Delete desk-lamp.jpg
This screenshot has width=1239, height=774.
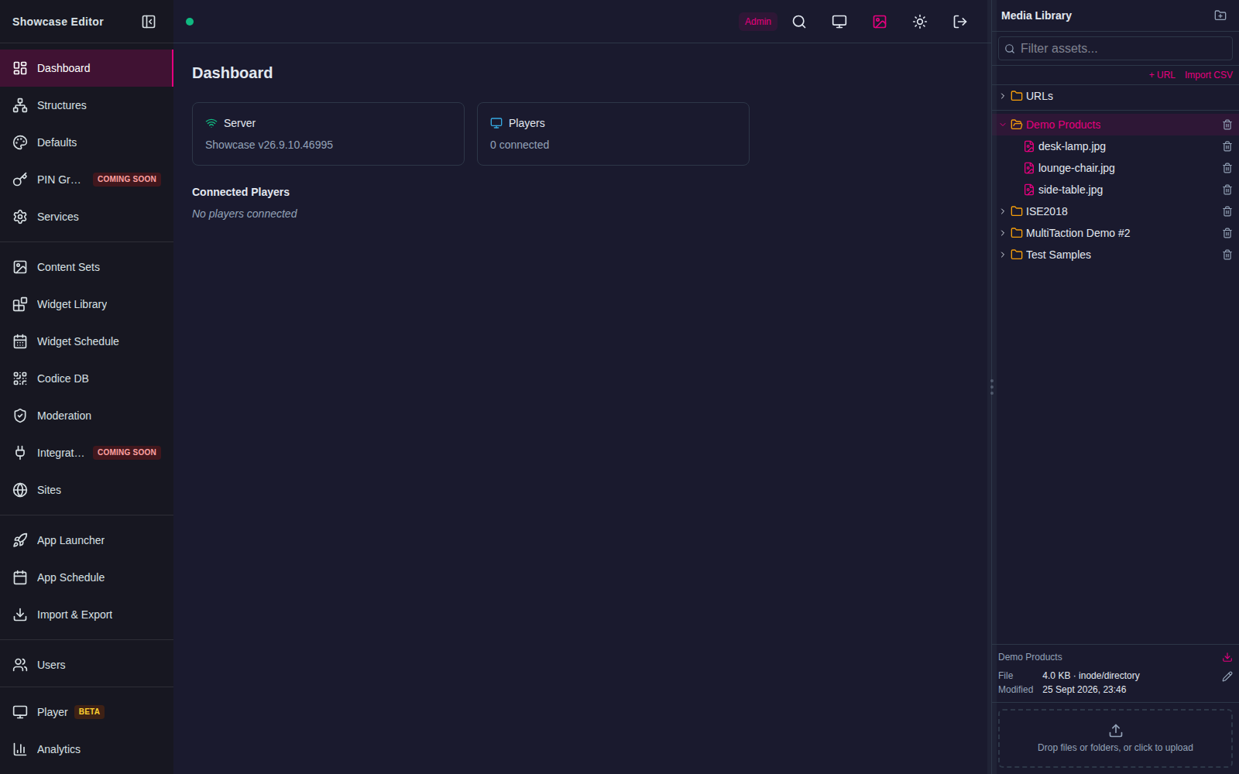pyautogui.click(x=1227, y=146)
